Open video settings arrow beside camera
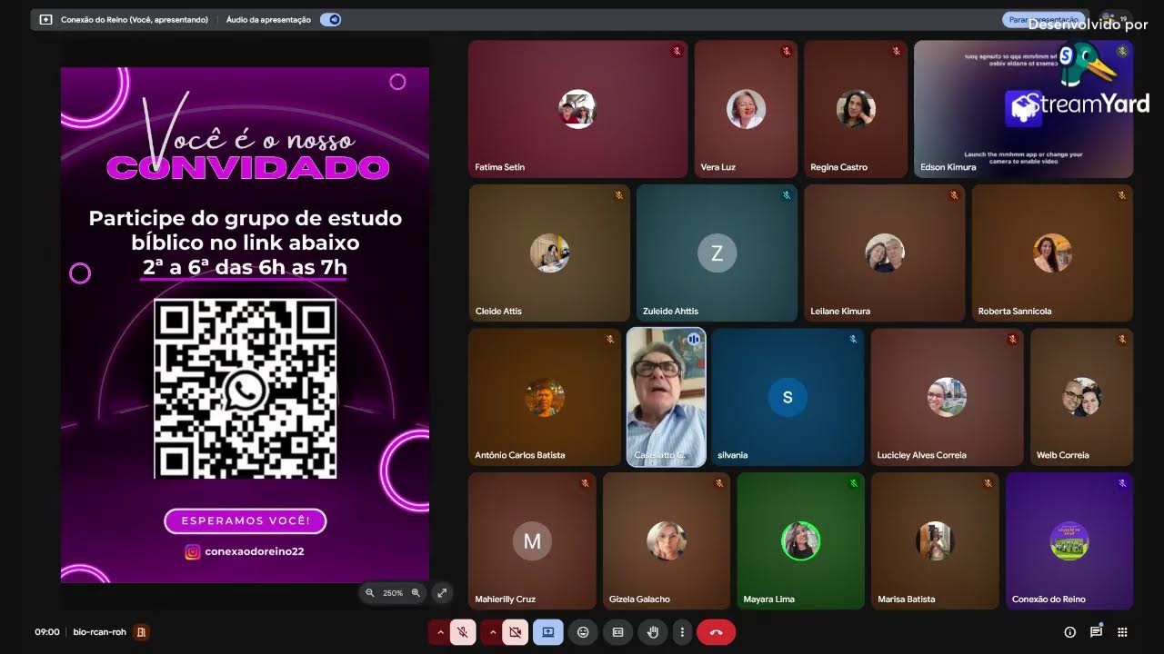 coord(493,632)
